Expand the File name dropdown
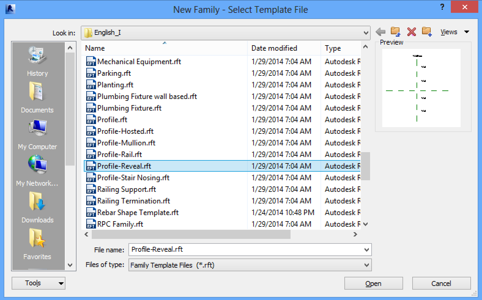482x300 pixels. click(x=367, y=250)
